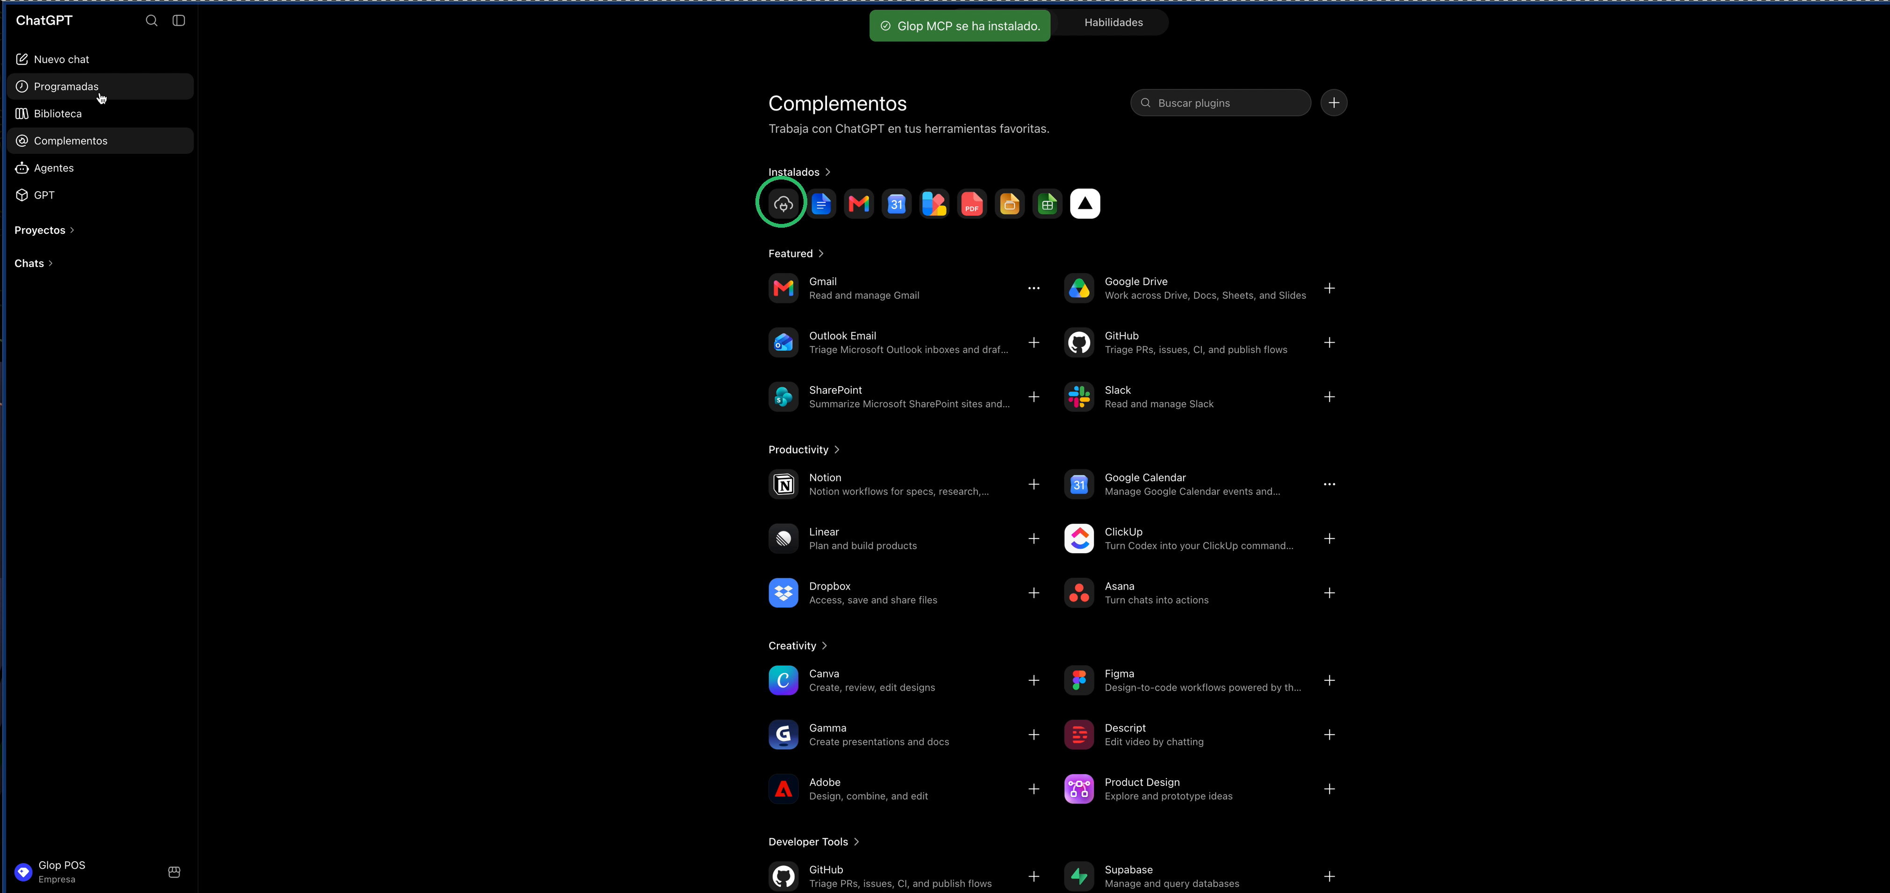Start a new chat with Nuevo chat
The image size is (1890, 893).
click(101, 59)
